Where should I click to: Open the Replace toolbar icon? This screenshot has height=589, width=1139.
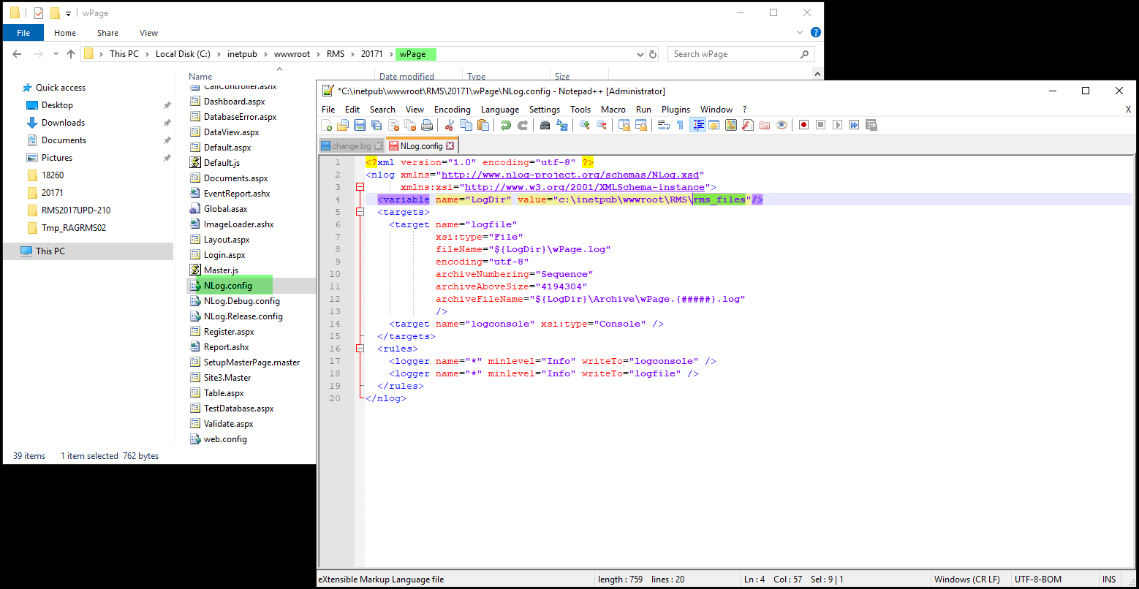pos(561,125)
